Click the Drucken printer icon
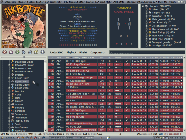Image resolution: width=186 pixels, height=140 pixels. (13, 75)
